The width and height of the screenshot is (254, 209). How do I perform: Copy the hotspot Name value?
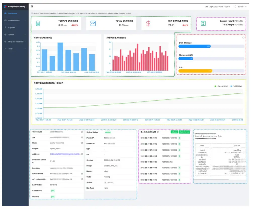[x=82, y=143]
